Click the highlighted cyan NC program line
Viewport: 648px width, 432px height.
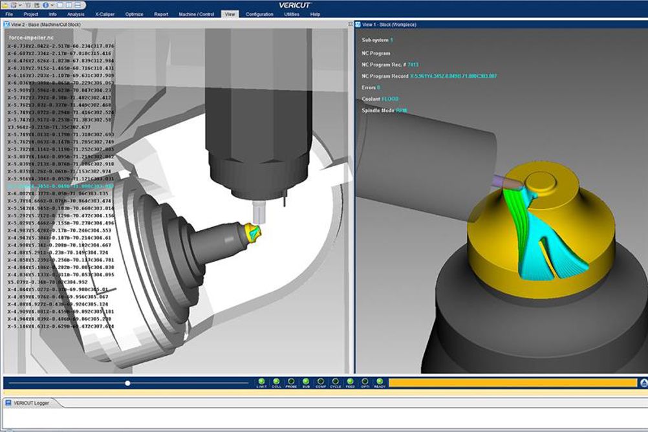pos(60,186)
